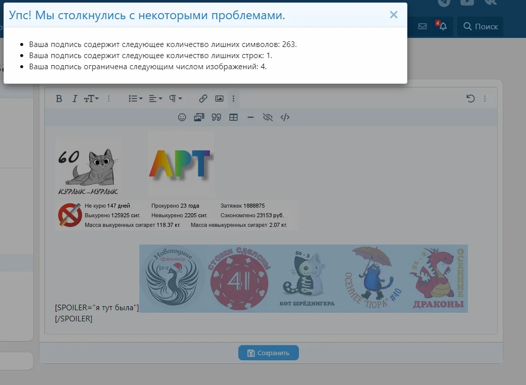526x385 pixels.
Task: Open the alerts bell with 4 badge
Action: pos(442,26)
